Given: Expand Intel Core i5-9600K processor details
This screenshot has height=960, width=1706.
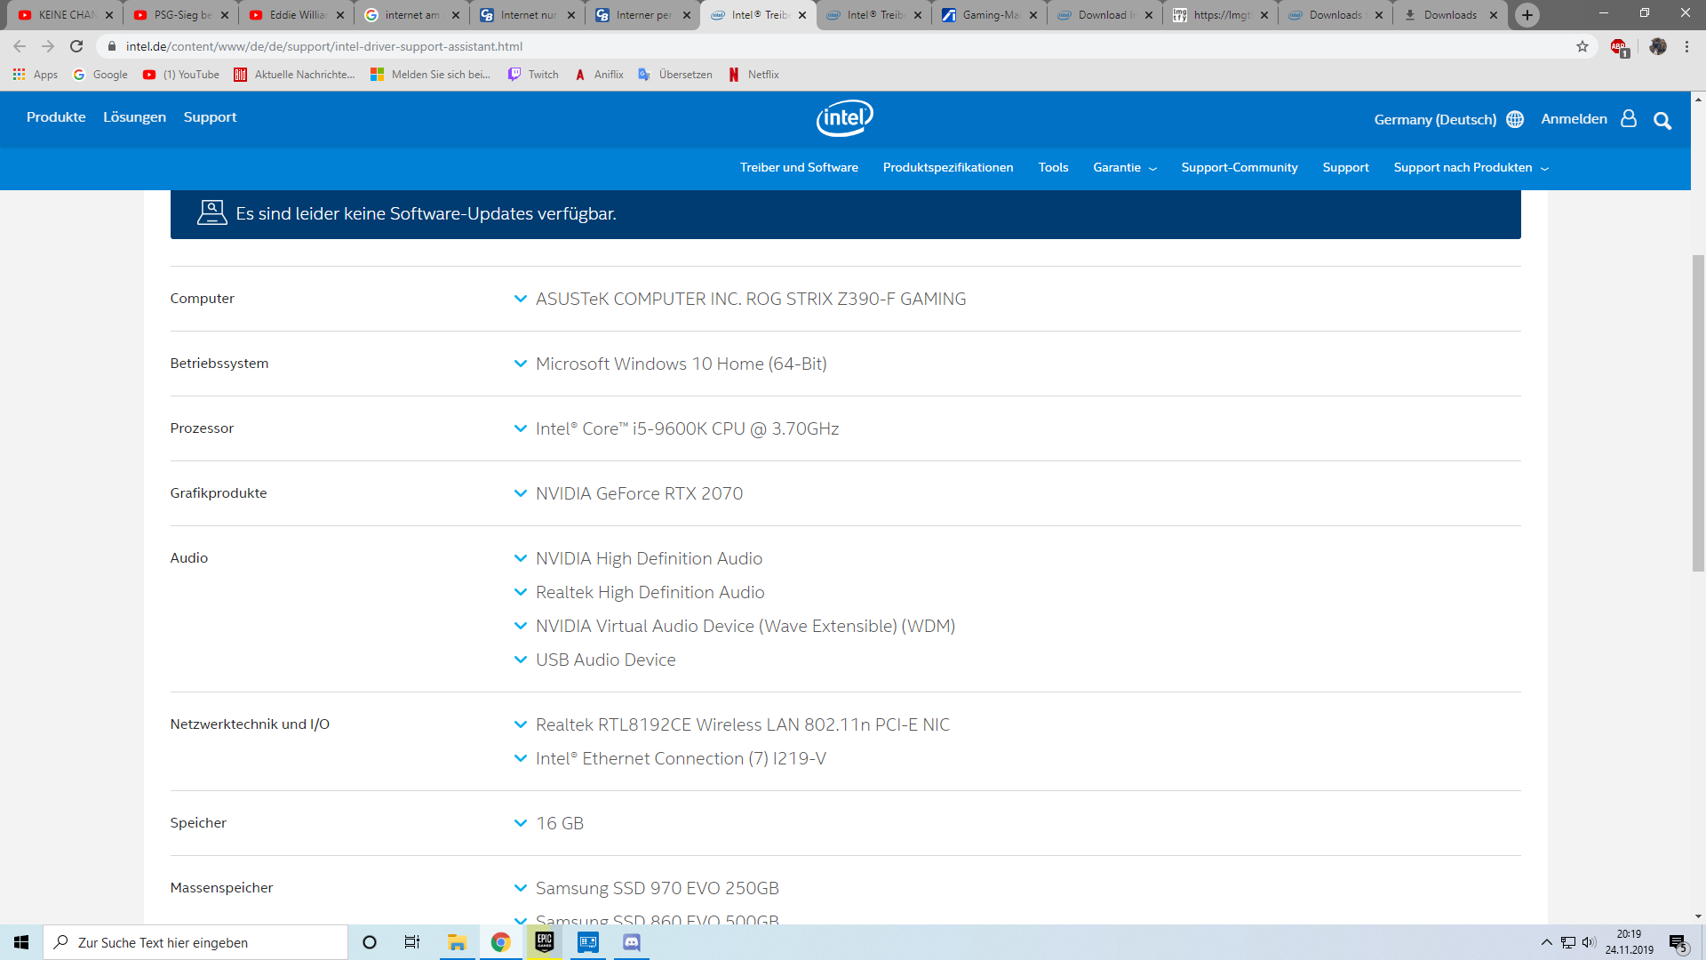Looking at the screenshot, I should pos(521,428).
